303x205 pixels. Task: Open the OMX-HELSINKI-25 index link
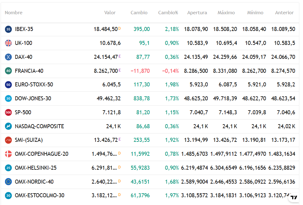click(36, 168)
